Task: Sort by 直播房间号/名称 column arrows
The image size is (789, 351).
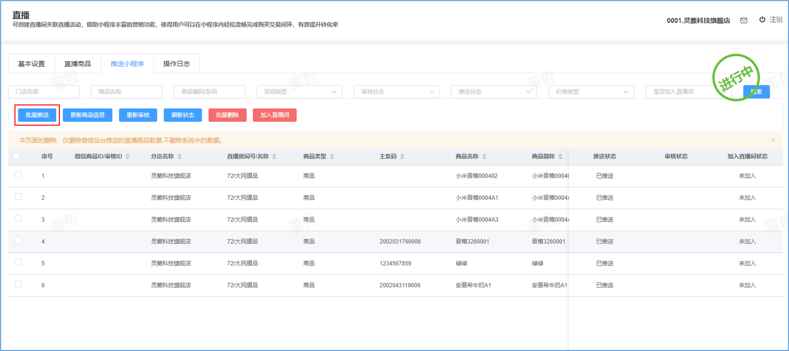Action: [x=275, y=156]
